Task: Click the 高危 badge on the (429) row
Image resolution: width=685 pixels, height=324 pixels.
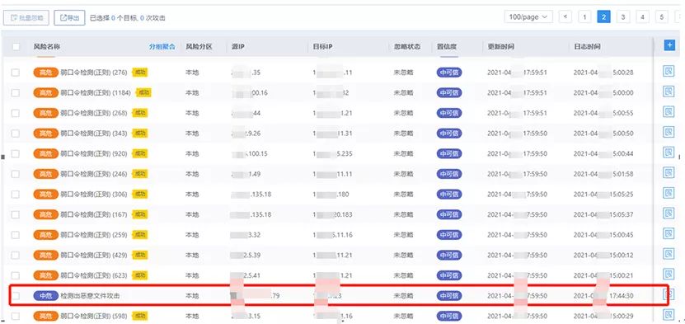Action: pos(46,255)
